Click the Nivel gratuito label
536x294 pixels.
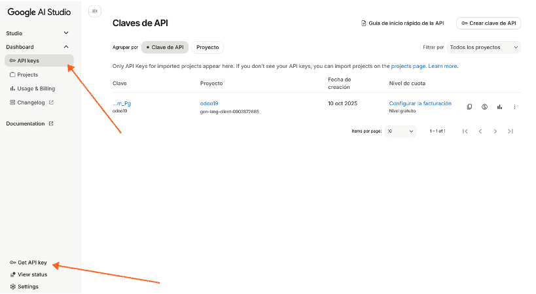[x=402, y=111]
